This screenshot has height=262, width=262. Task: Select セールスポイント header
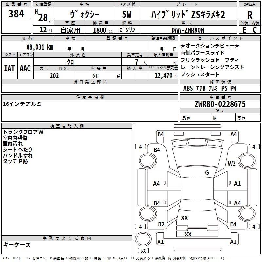coord(220,38)
